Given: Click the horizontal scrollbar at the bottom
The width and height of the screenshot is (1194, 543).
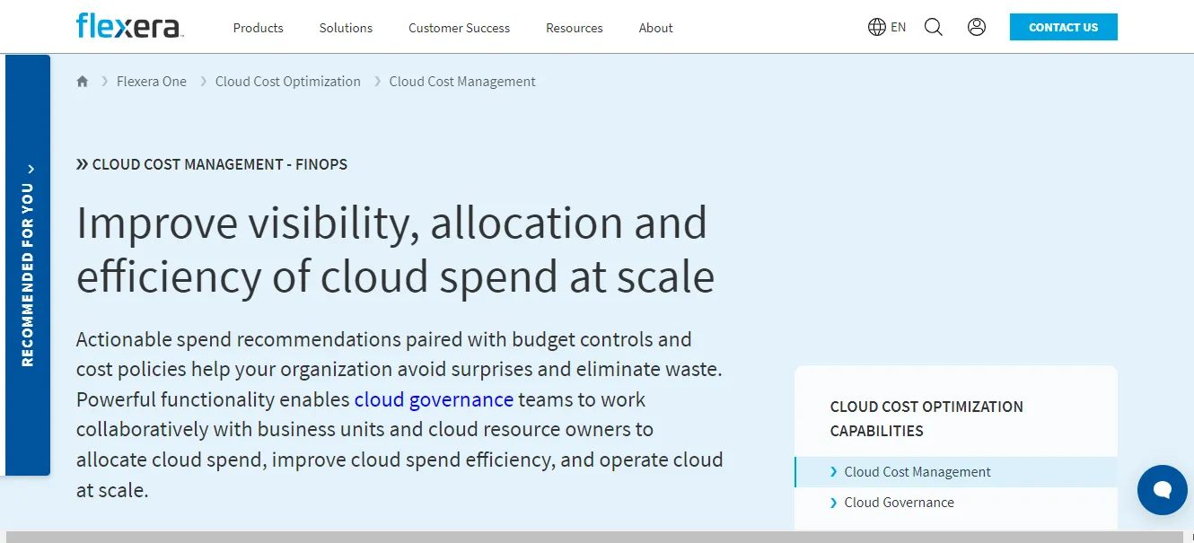Looking at the screenshot, I should coord(594,537).
